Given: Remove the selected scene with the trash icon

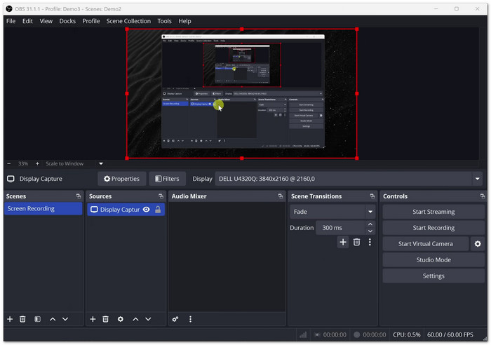Looking at the screenshot, I should tap(22, 319).
